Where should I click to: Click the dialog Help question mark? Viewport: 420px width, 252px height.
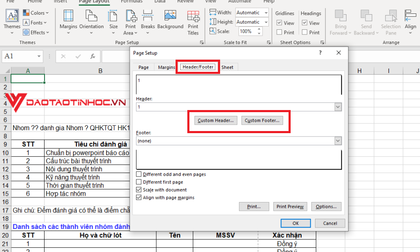320,53
